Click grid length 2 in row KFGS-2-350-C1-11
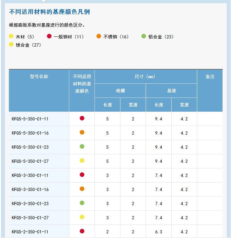 pyautogui.click(x=107, y=232)
